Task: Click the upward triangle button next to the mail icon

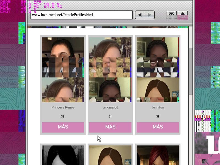Action: [x=183, y=15]
